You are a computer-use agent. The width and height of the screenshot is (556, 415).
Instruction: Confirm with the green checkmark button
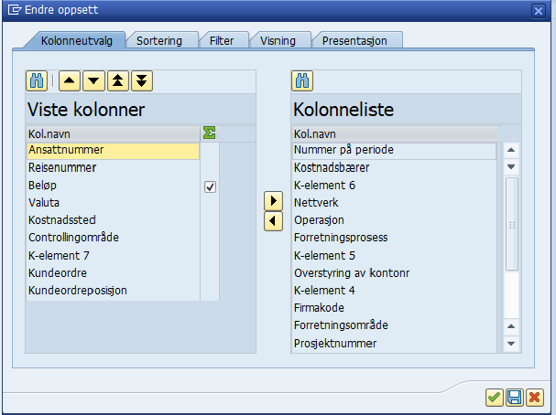click(495, 398)
